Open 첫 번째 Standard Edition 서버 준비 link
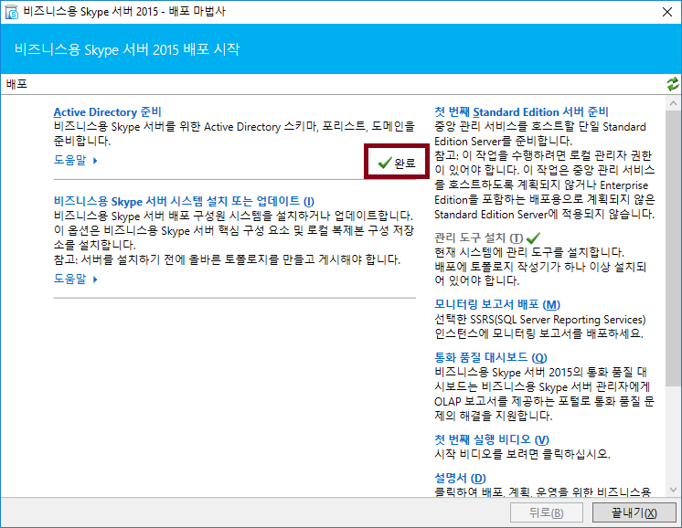 point(521,112)
